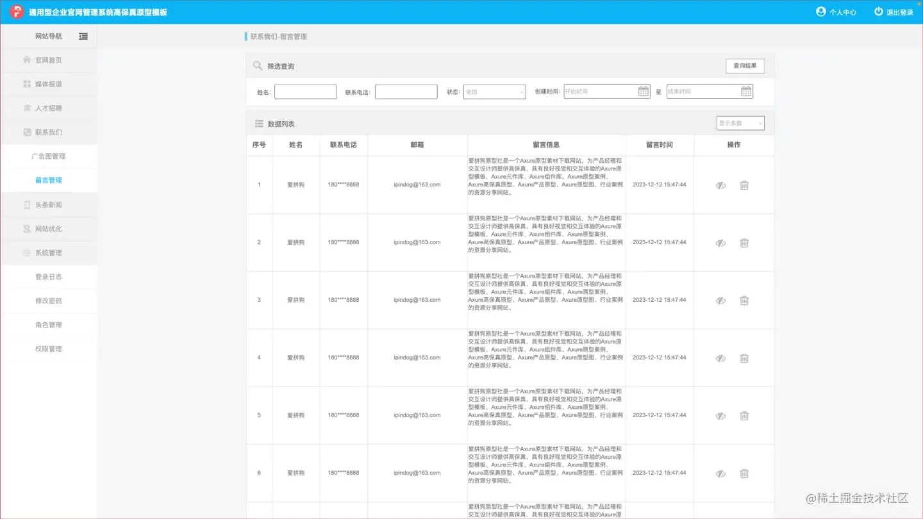Click the app logo icon in the header

tap(17, 12)
